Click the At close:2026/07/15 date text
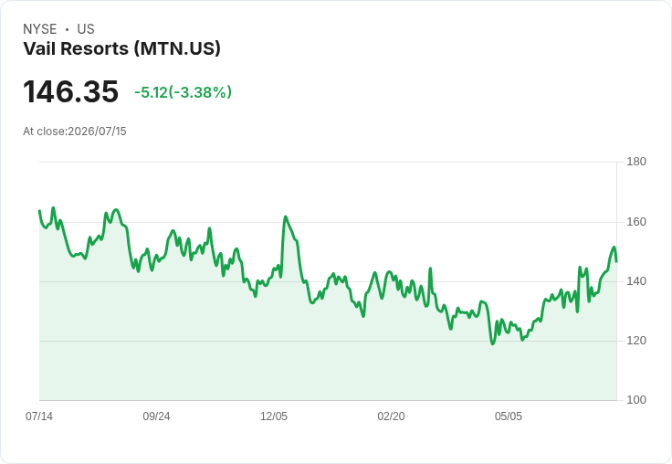Viewport: 672px width, 464px height. (75, 132)
